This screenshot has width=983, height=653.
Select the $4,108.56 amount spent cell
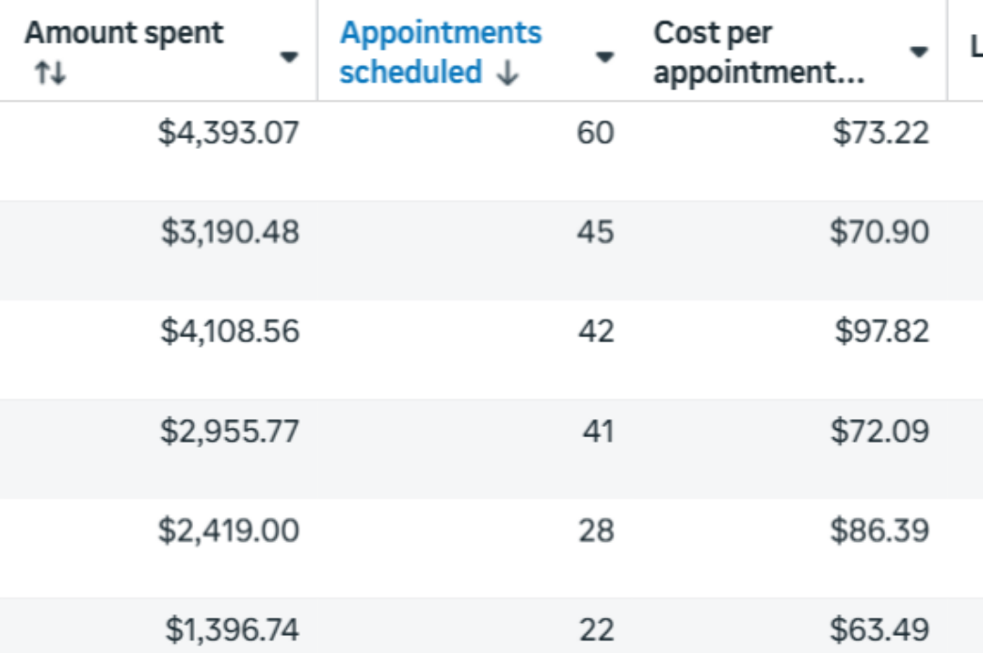[229, 332]
